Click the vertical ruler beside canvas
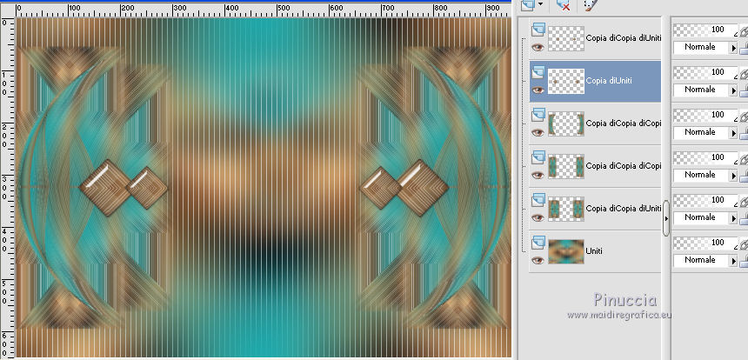 8,187
